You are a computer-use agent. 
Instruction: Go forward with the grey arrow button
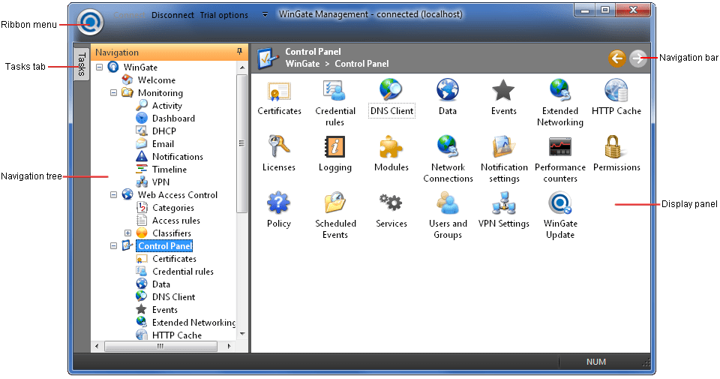[x=637, y=59]
